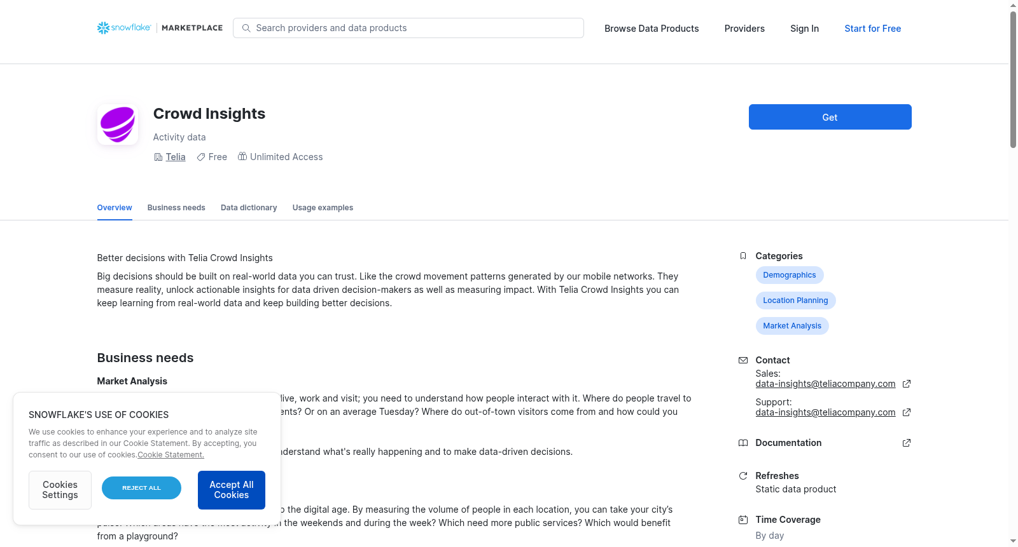Click REJECT ALL cookies button

(141, 488)
